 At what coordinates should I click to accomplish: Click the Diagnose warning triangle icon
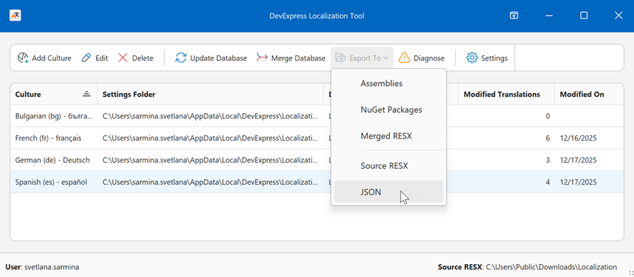click(x=405, y=58)
